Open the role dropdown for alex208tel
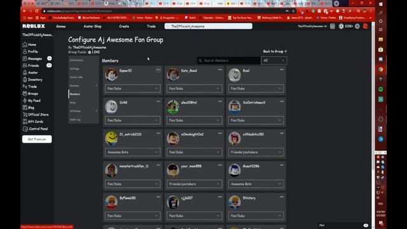The width and height of the screenshot is (407, 229). (x=194, y=120)
